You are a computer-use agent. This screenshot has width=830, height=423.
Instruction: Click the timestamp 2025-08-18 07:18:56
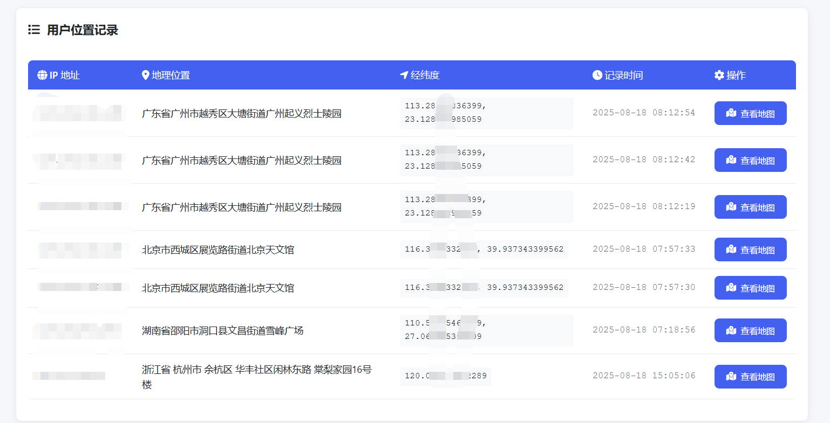644,330
